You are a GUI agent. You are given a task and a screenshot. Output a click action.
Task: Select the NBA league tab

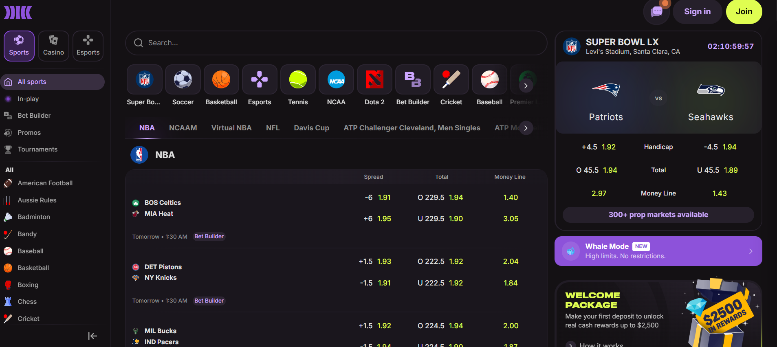(147, 128)
